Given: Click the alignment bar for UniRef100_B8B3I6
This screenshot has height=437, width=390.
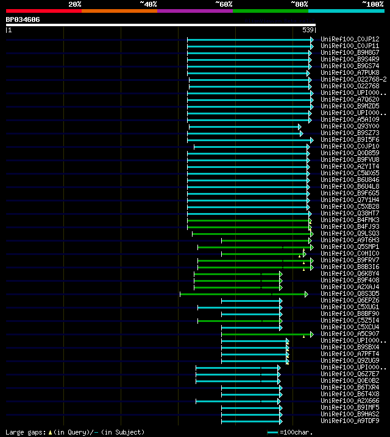Looking at the screenshot, I should tap(255, 267).
